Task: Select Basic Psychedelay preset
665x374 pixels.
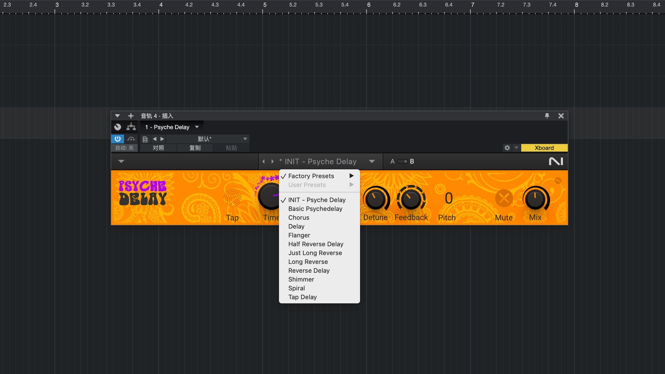Action: coord(319,209)
